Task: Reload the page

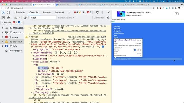Action: 8,8
